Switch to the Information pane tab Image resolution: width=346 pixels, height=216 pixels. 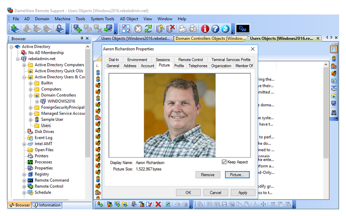47,205
